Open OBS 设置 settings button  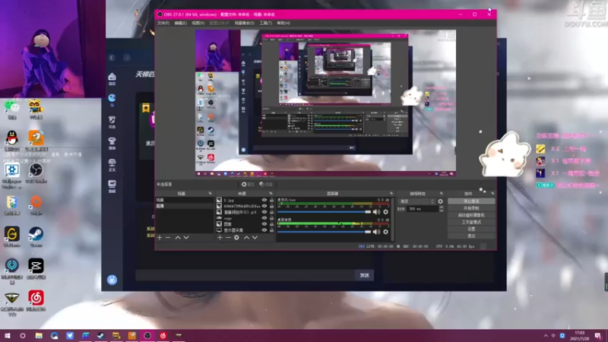[471, 229]
